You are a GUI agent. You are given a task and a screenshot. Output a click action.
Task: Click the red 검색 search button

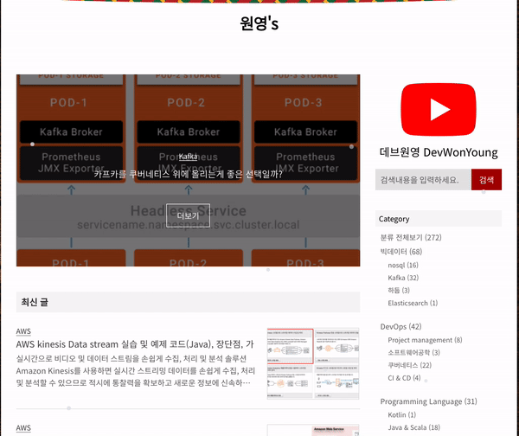pos(486,180)
